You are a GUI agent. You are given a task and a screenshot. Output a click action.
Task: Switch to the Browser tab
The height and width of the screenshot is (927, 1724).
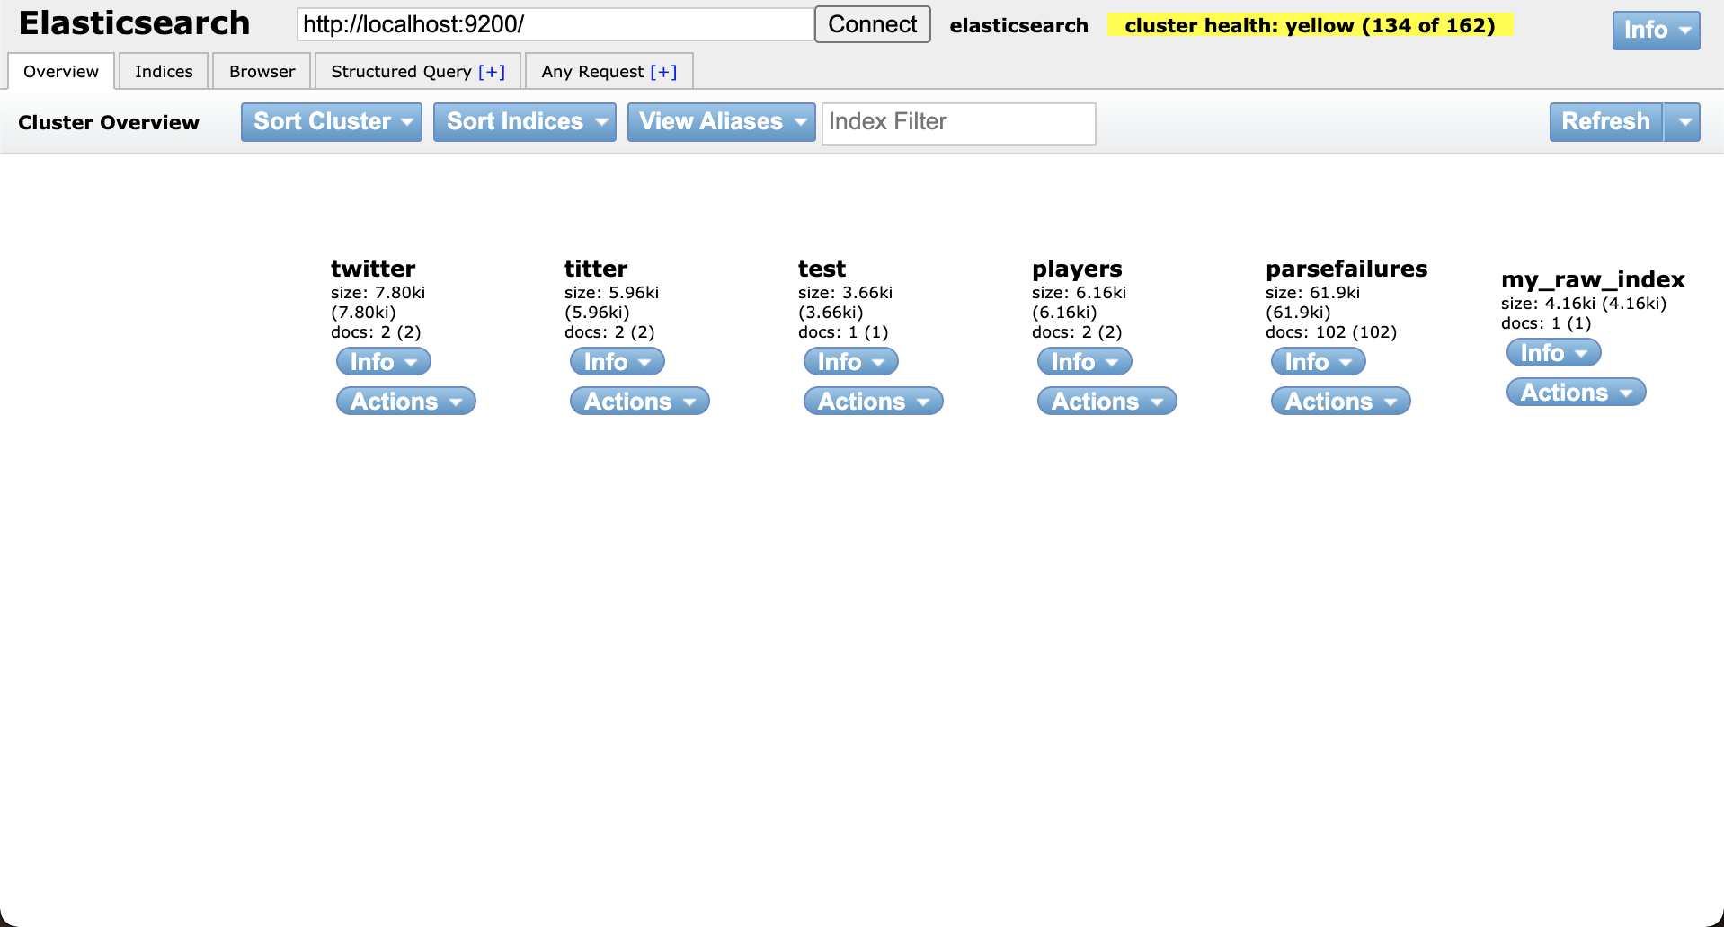(261, 71)
